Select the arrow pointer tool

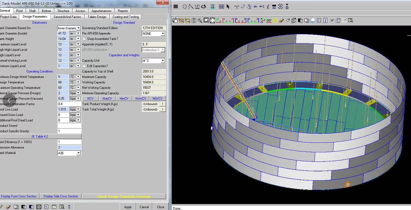(228, 7)
